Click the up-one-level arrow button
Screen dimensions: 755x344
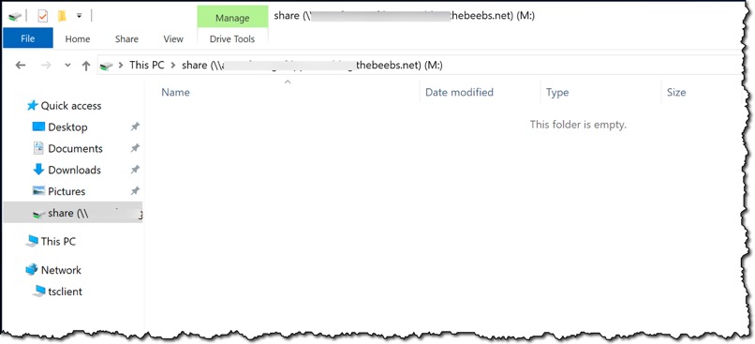coord(85,66)
